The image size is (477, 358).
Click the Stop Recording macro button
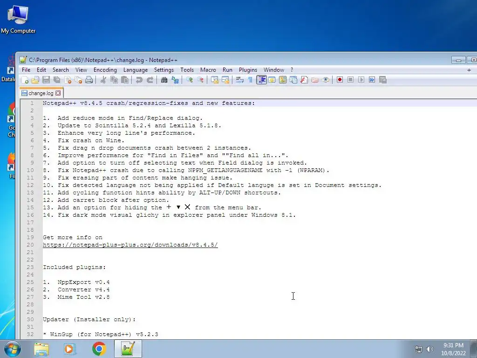350,80
